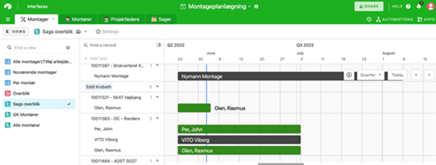Click the scroll-to-record circle icon near Quarter
Image resolution: width=436 pixels, height=165 pixels.
(349, 75)
